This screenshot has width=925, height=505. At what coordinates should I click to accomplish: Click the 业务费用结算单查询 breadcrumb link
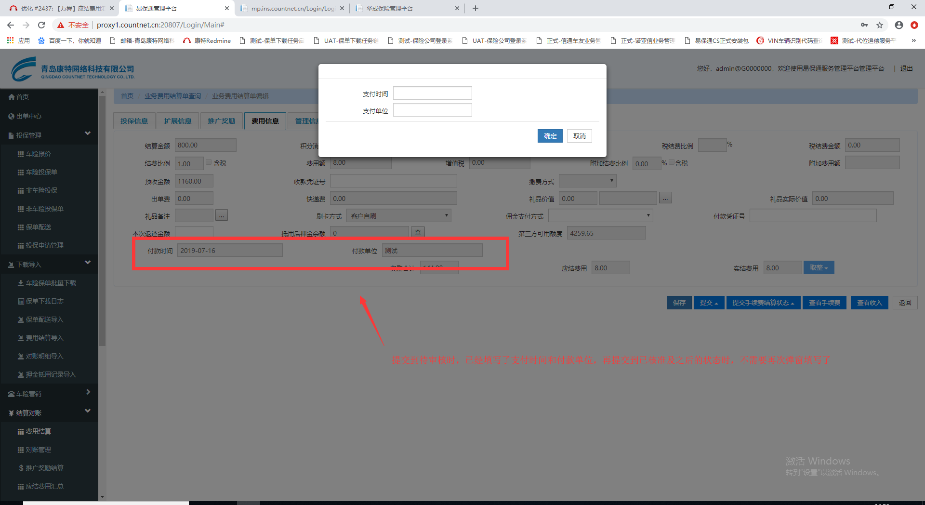tap(173, 96)
